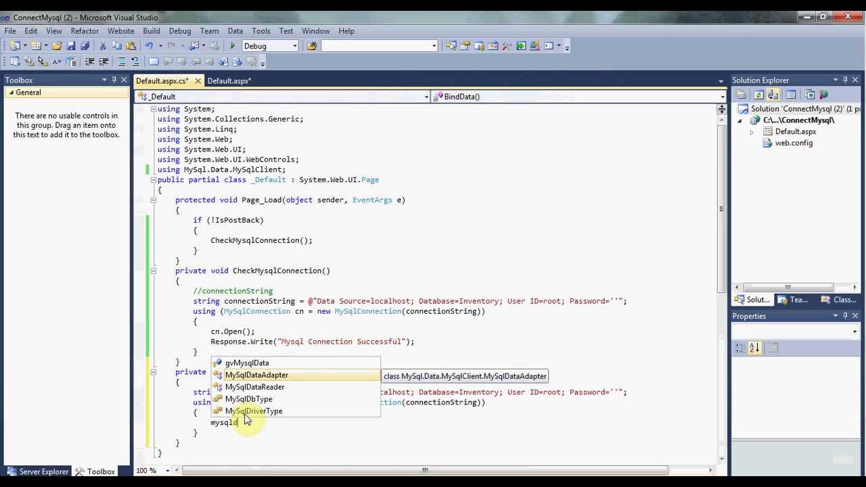
Task: Click the Save All icon
Action: (x=85, y=46)
